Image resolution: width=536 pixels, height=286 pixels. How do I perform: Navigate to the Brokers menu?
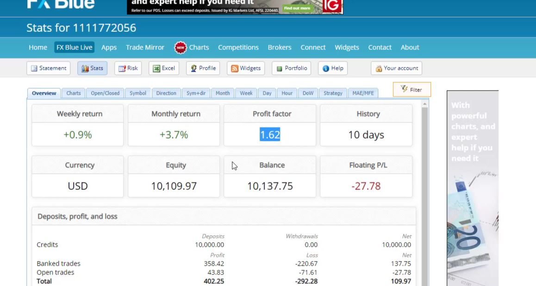coord(280,47)
